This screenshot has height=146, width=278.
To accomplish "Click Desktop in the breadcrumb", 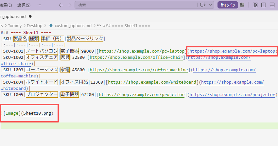I will (x=35, y=26).
